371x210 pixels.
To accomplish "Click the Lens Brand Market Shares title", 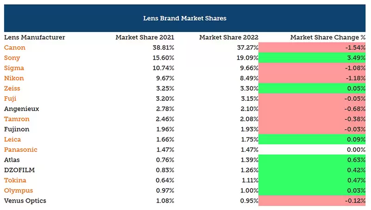I will [185, 19].
